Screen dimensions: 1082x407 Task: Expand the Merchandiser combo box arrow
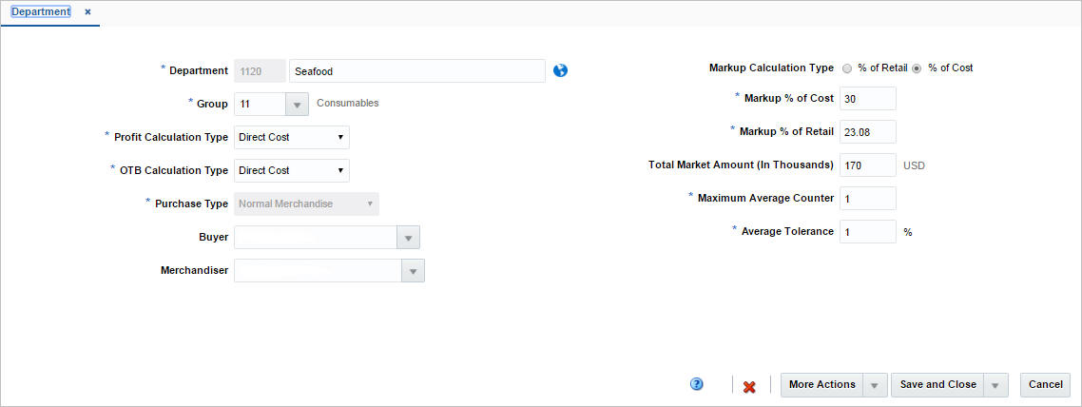point(413,271)
